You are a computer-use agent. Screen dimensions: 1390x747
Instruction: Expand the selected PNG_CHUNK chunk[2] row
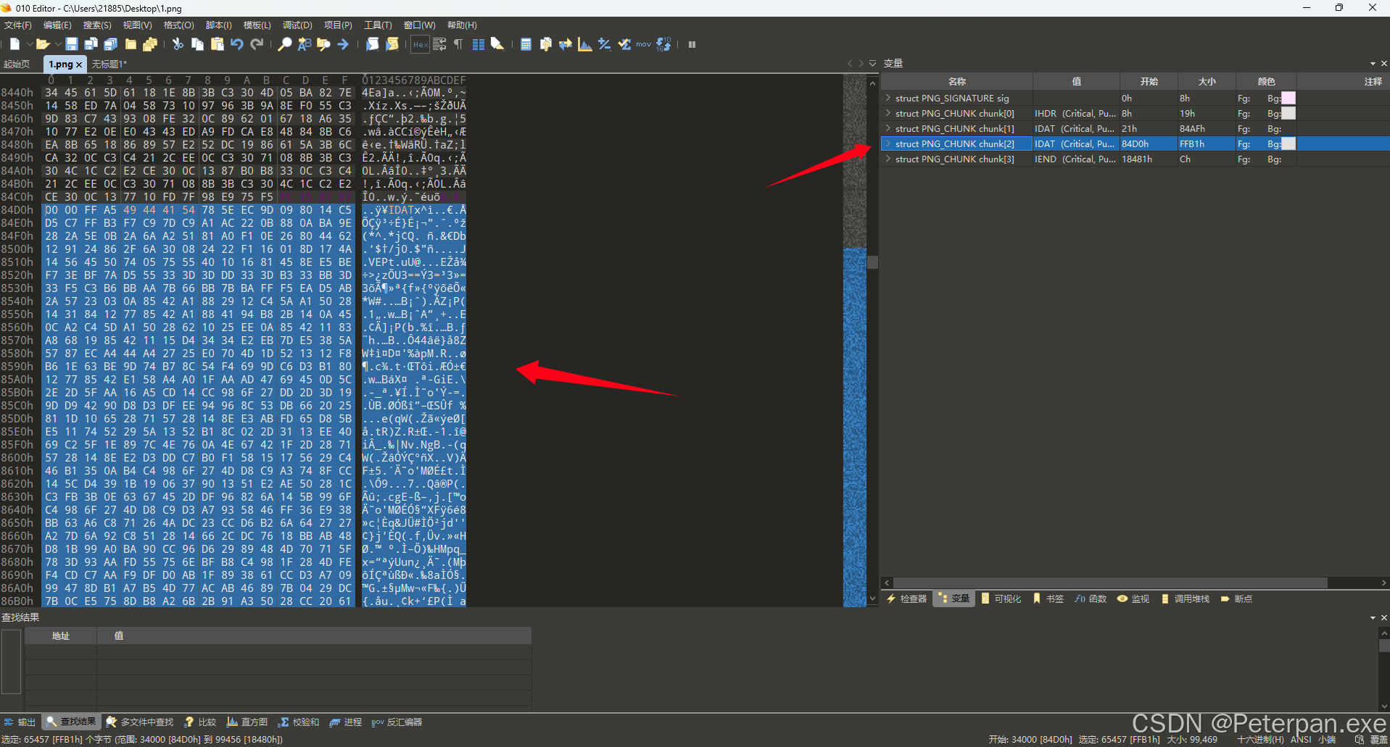pyautogui.click(x=888, y=143)
